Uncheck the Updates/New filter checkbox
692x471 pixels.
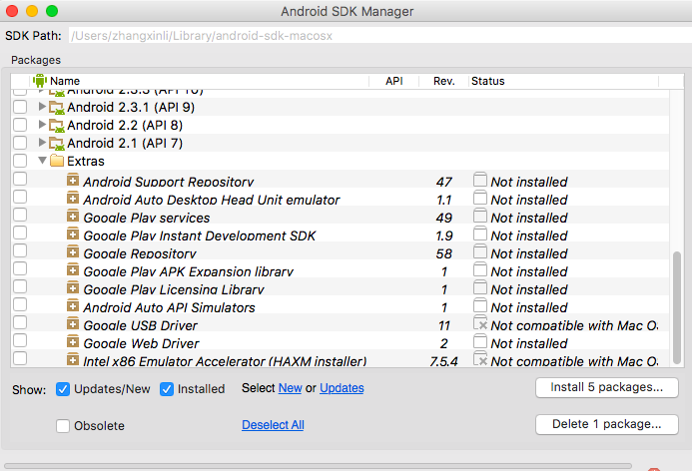point(63,389)
